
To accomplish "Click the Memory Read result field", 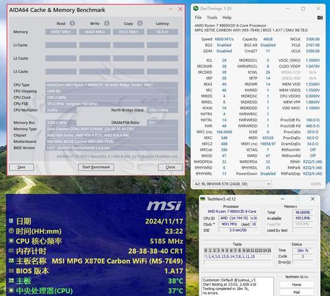I will (x=61, y=32).
